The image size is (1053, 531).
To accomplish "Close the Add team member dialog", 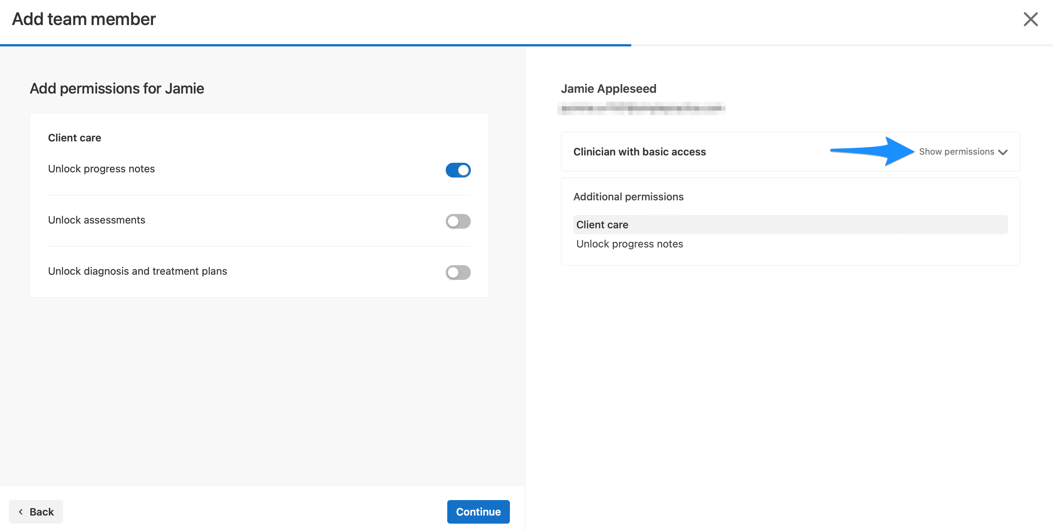I will point(1031,19).
